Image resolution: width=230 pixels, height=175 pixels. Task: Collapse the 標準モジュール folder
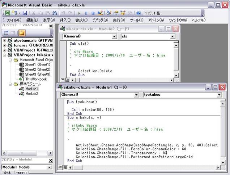point(10,84)
